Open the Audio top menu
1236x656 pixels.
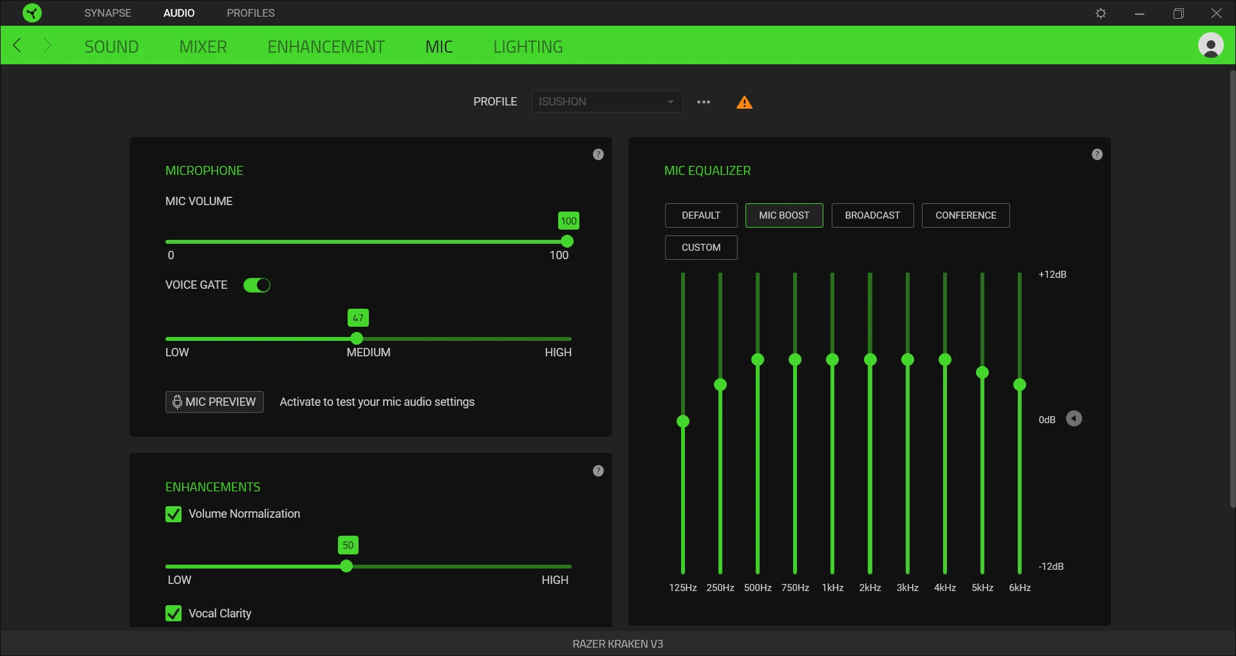pos(179,13)
